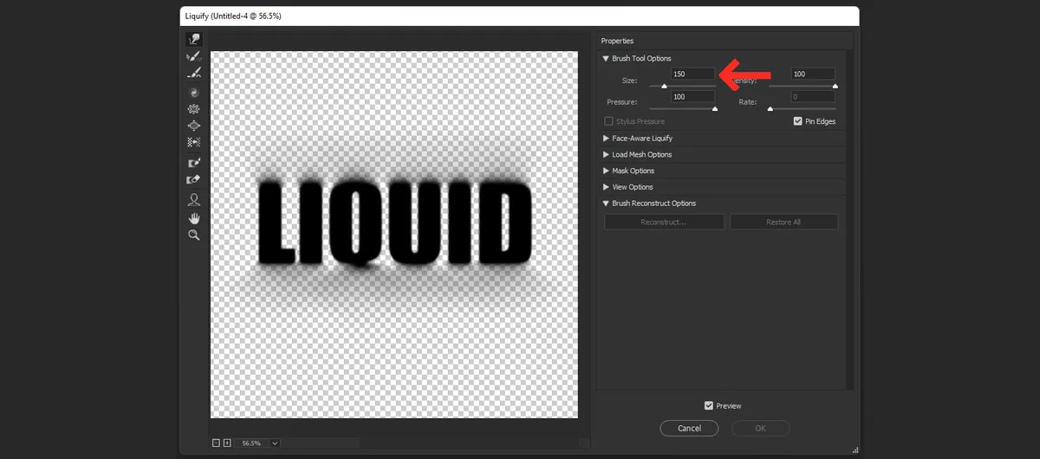Screen dimensions: 1040x459
Task: Click the zoom in plus button
Action: (227, 443)
